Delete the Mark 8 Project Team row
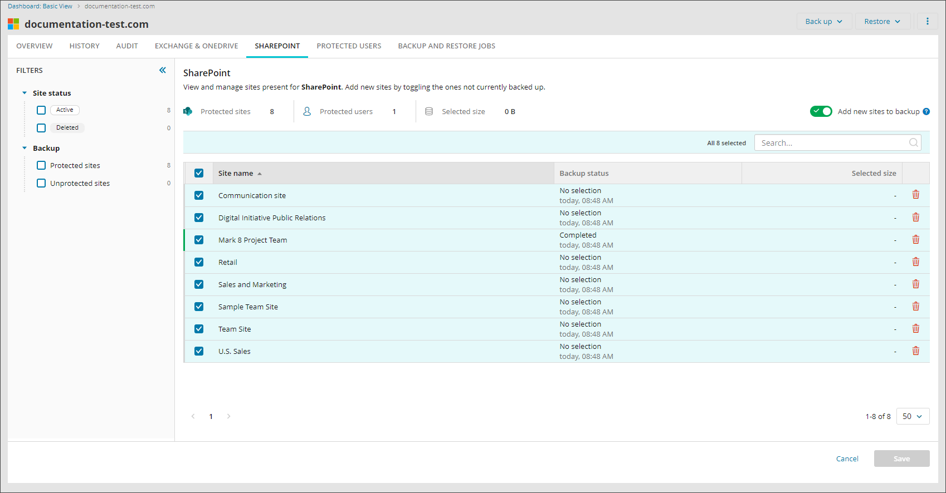946x493 pixels. [915, 239]
